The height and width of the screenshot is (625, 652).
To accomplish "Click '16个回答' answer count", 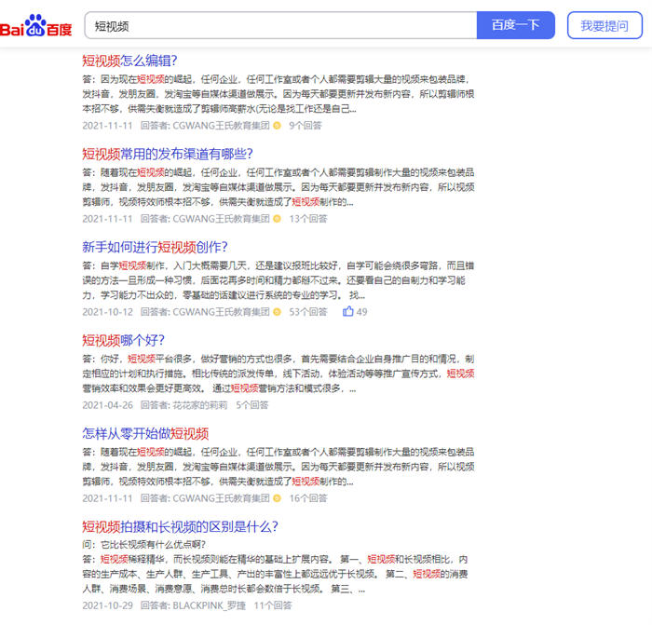I will (307, 498).
